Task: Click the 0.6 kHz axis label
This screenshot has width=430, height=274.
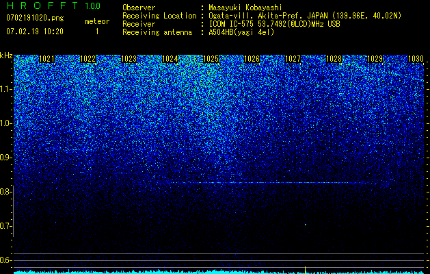Action: pyautogui.click(x=5, y=260)
